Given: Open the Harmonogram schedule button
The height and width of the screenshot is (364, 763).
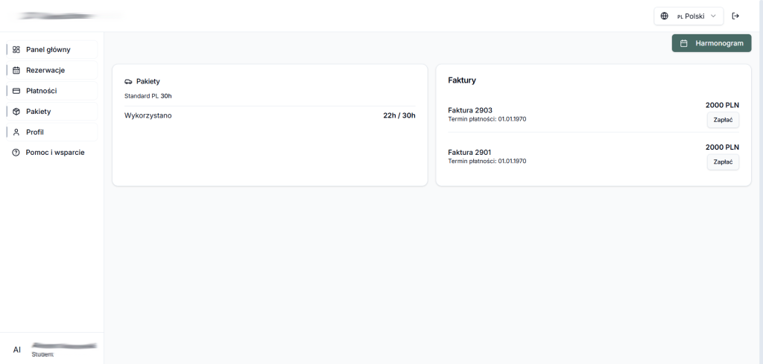Looking at the screenshot, I should click(712, 43).
